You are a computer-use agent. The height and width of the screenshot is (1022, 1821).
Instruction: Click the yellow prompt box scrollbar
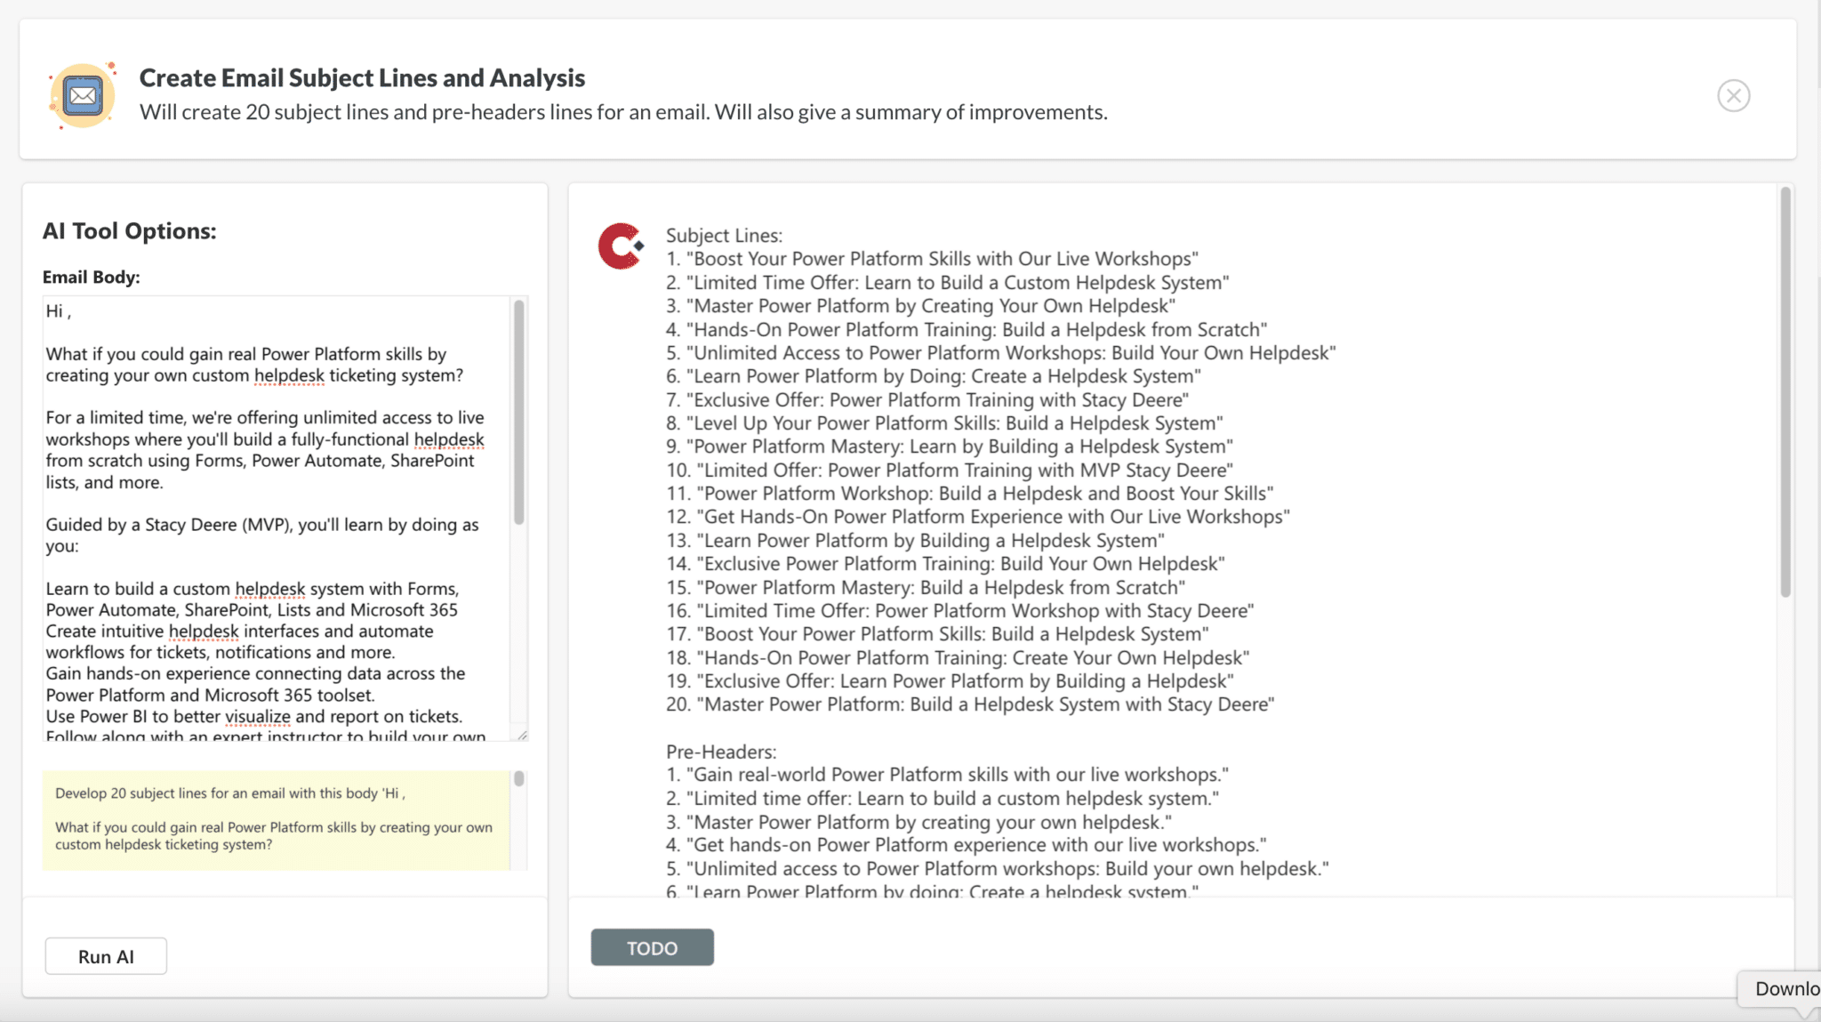(519, 780)
